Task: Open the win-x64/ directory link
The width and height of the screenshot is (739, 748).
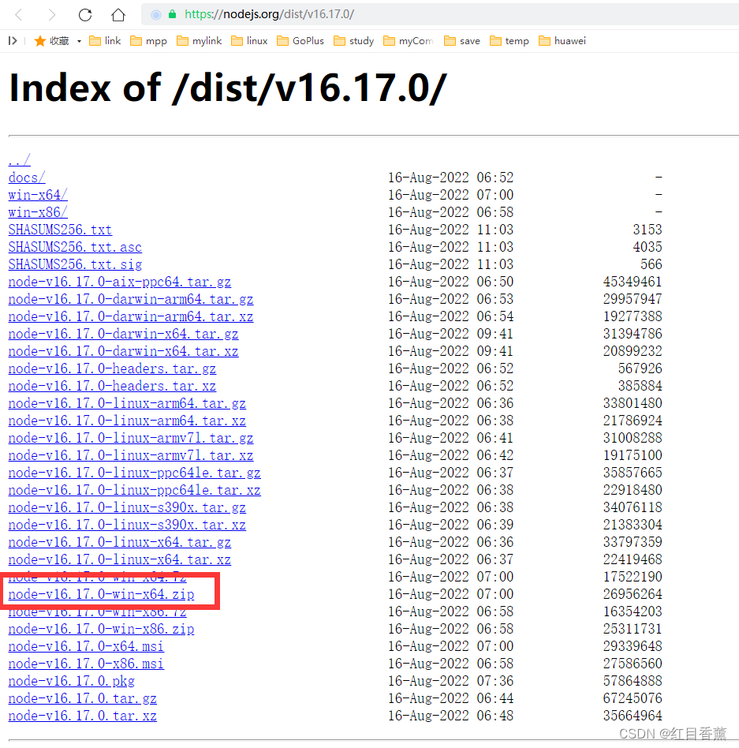Action: pyautogui.click(x=37, y=195)
